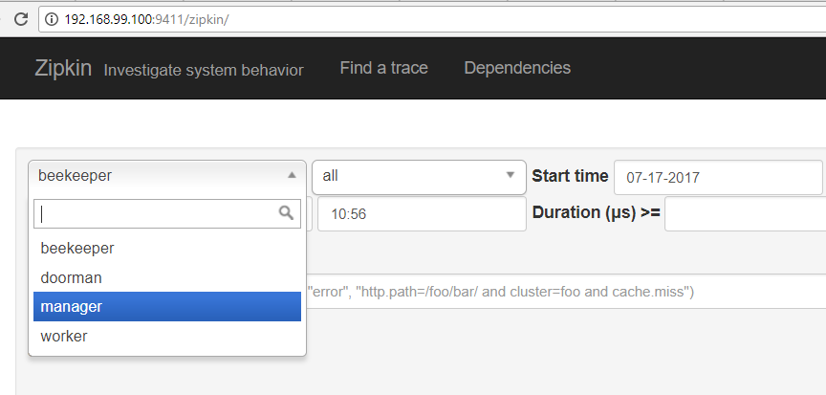The height and width of the screenshot is (395, 826).
Task: Focus the Duration (μs) input field
Action: [745, 213]
